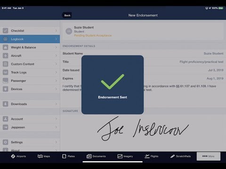The height and width of the screenshot is (169, 226).
Task: Expand the Aircraft row chevron
Action: (56, 55)
